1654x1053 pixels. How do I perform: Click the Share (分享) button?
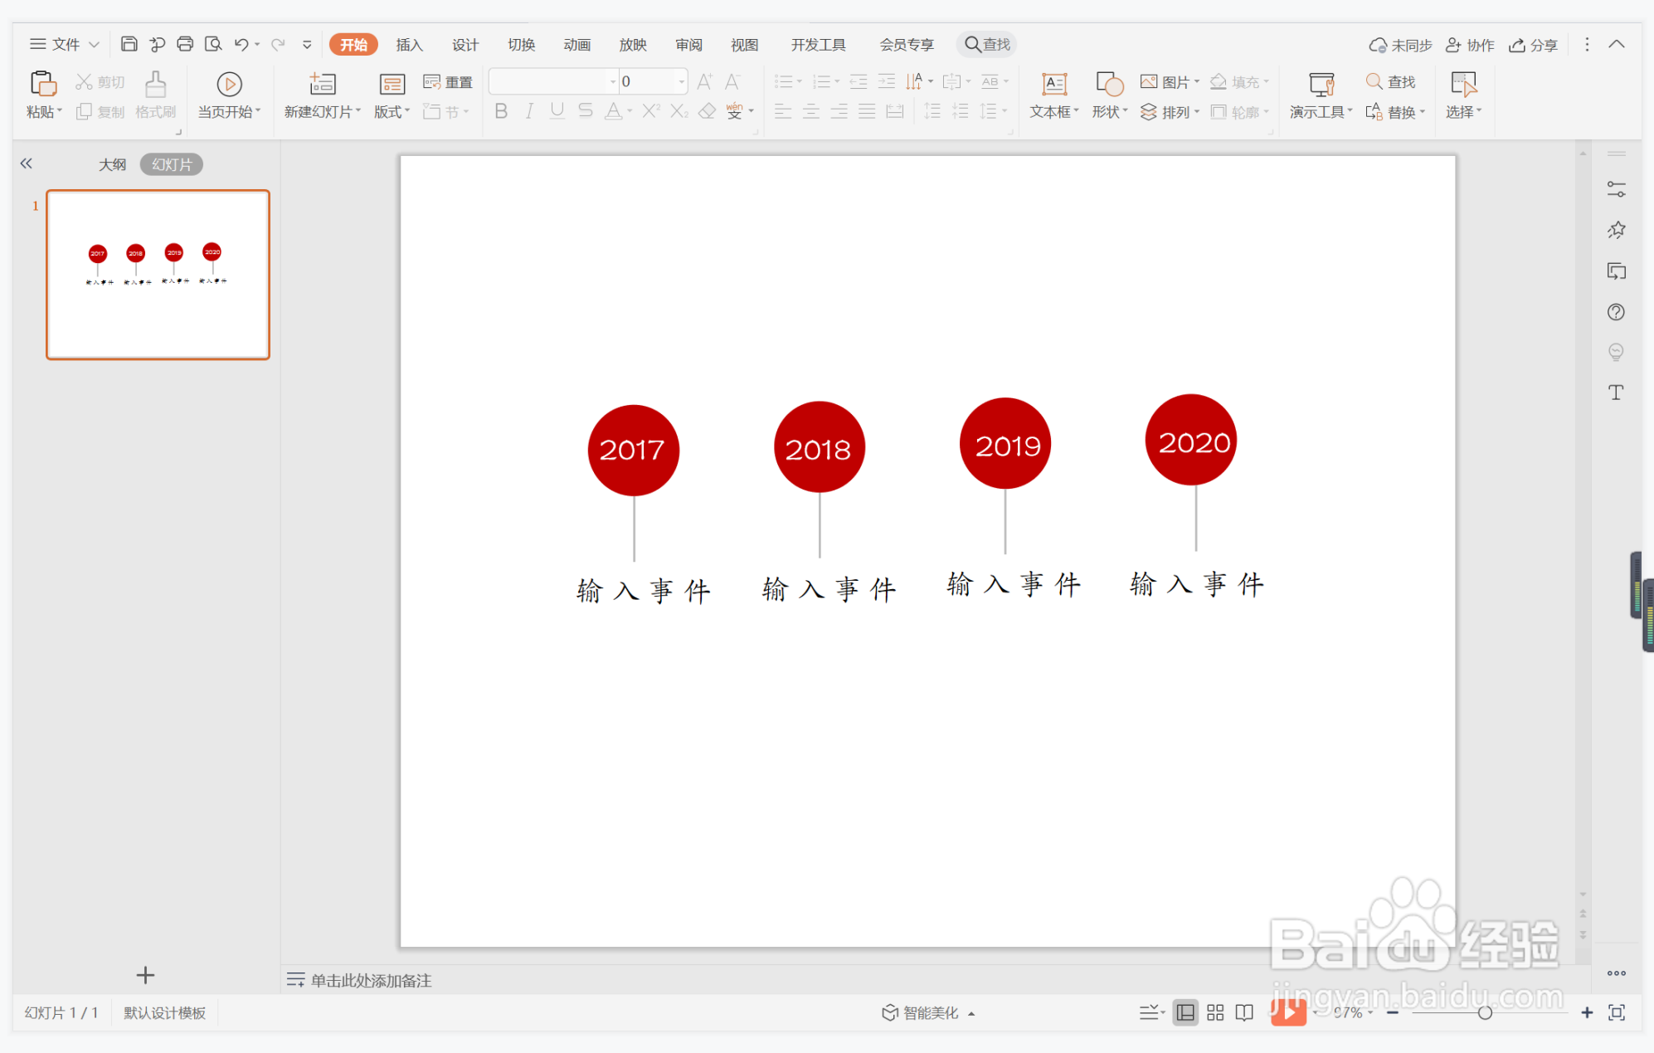pyautogui.click(x=1533, y=45)
